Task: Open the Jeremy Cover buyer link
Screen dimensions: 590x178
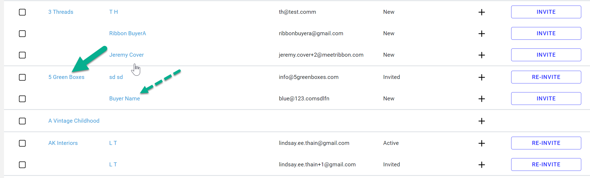Action: click(126, 55)
